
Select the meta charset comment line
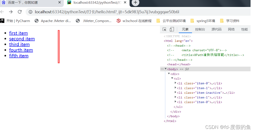(197, 50)
